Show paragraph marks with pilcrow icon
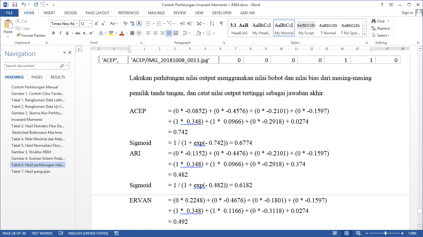Image resolution: width=423 pixels, height=237 pixels. click(221, 23)
